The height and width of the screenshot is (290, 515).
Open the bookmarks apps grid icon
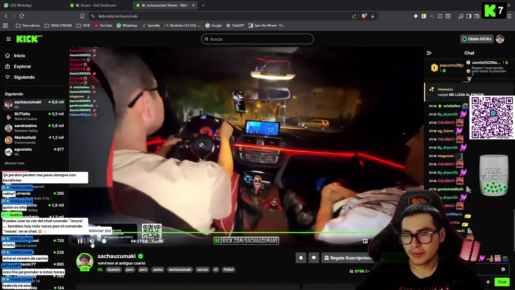[x=5, y=25]
